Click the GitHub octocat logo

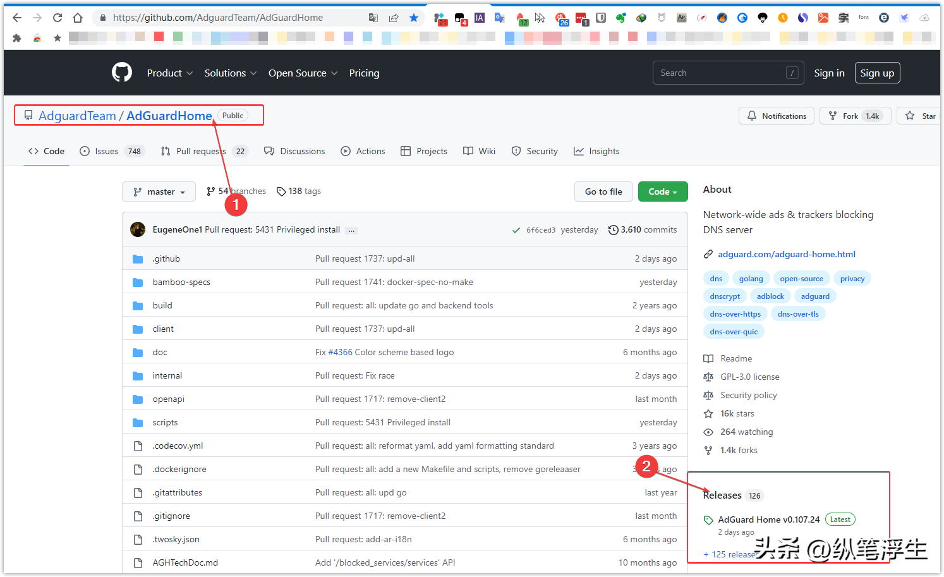pos(122,73)
